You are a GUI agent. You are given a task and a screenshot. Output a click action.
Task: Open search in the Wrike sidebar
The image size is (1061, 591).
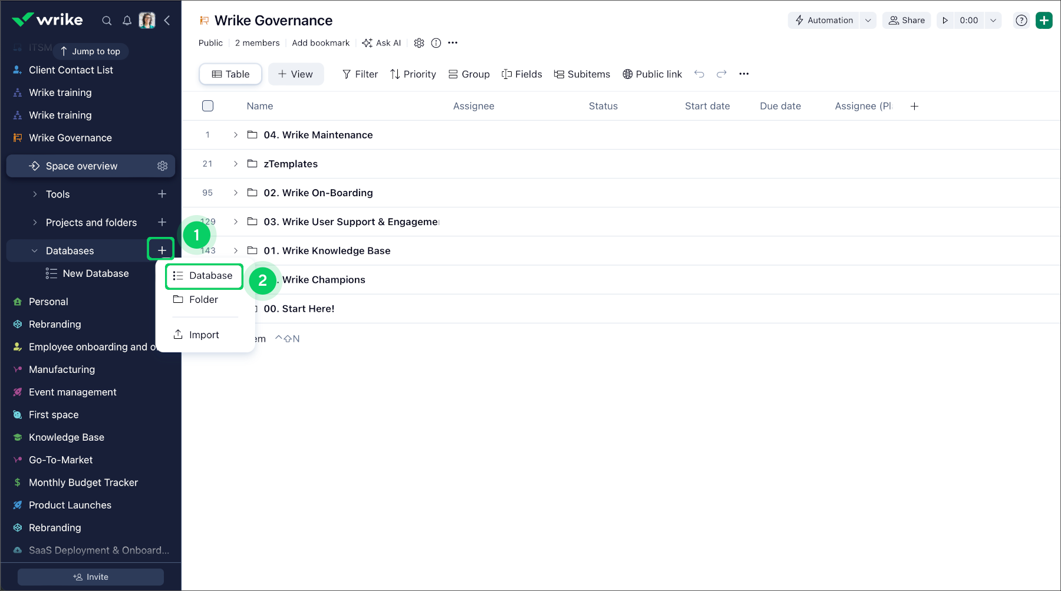(x=107, y=20)
